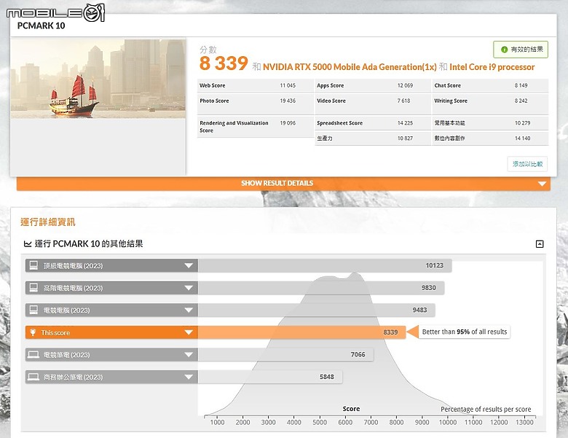Click the PCMARK 10 title heading
The image size is (568, 438).
point(42,26)
